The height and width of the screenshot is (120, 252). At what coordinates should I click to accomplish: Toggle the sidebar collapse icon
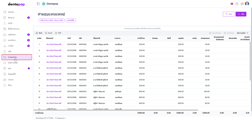[38, 4]
